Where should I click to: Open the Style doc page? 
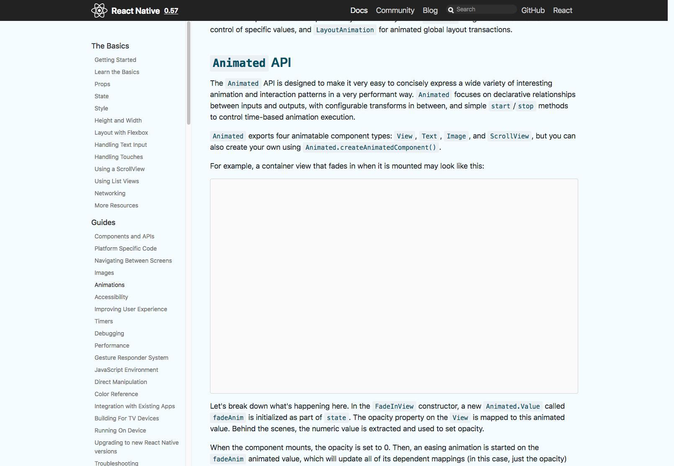pyautogui.click(x=101, y=108)
